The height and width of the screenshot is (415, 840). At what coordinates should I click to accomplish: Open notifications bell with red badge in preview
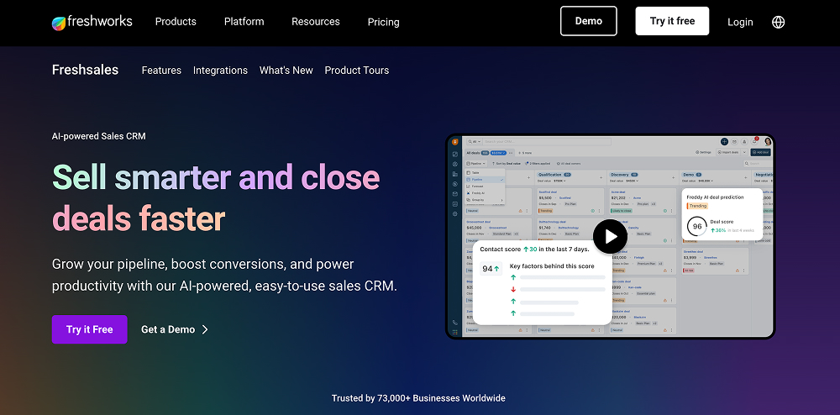click(754, 141)
